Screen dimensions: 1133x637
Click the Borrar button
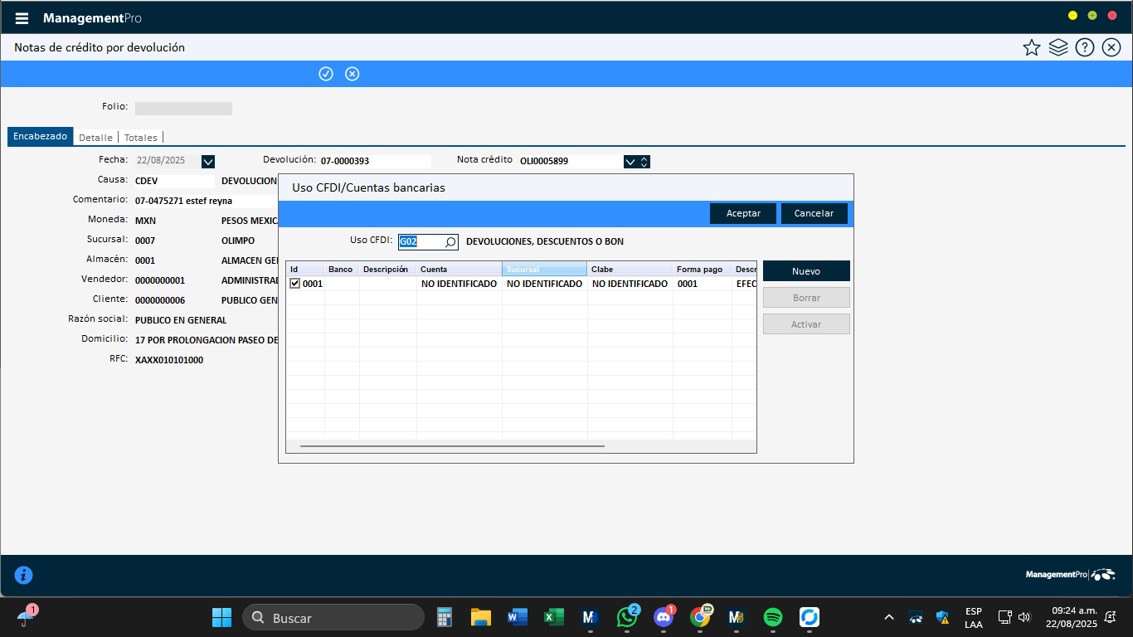click(806, 298)
